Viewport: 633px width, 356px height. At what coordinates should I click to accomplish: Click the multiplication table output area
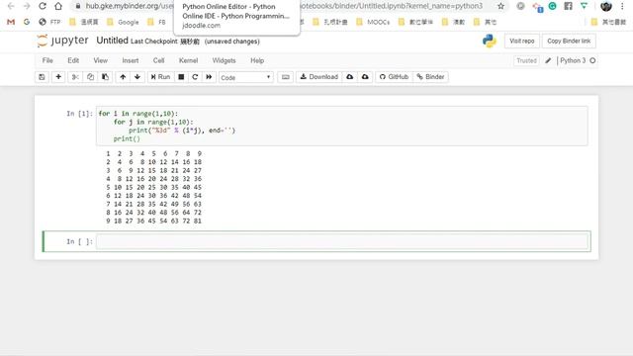coord(154,187)
